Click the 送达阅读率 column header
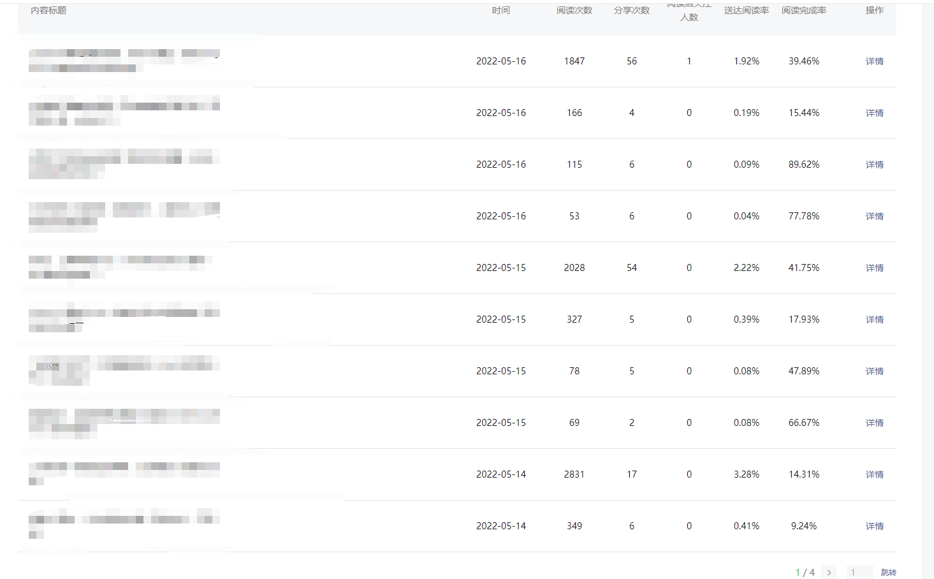The height and width of the screenshot is (579, 934). tap(747, 10)
